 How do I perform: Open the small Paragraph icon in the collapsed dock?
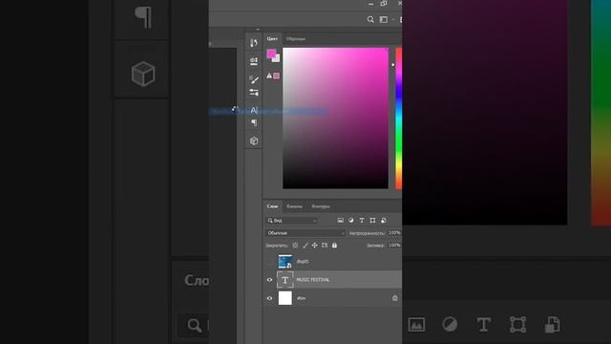click(254, 123)
